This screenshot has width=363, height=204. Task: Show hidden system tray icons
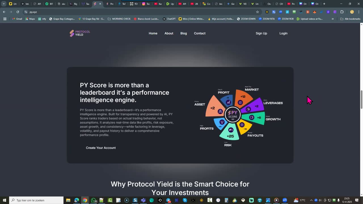[311, 200]
